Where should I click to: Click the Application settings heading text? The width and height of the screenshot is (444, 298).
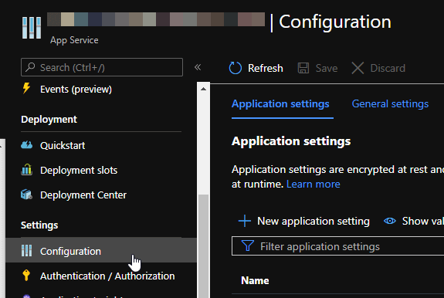(291, 141)
